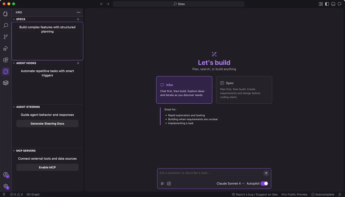Click 'Automate repetitive tasks with smart triggers' text

click(x=47, y=73)
